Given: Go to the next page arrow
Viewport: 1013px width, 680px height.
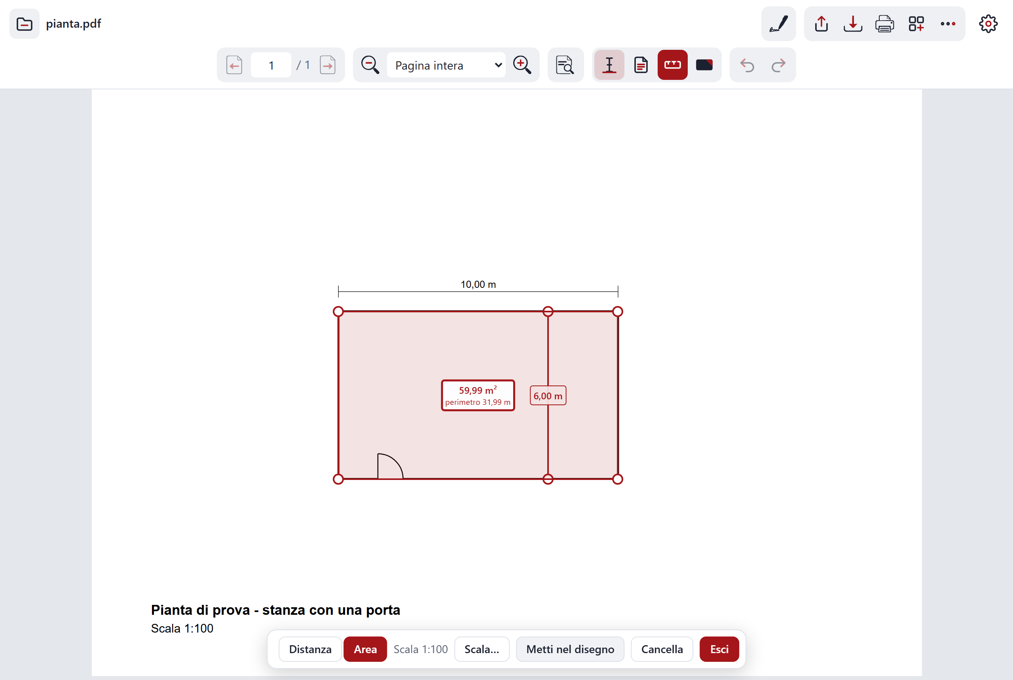Looking at the screenshot, I should pyautogui.click(x=328, y=65).
